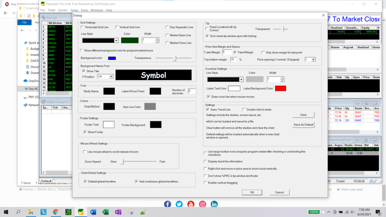
Task: Click the browser back arrow icon
Action: [x=5, y=13]
